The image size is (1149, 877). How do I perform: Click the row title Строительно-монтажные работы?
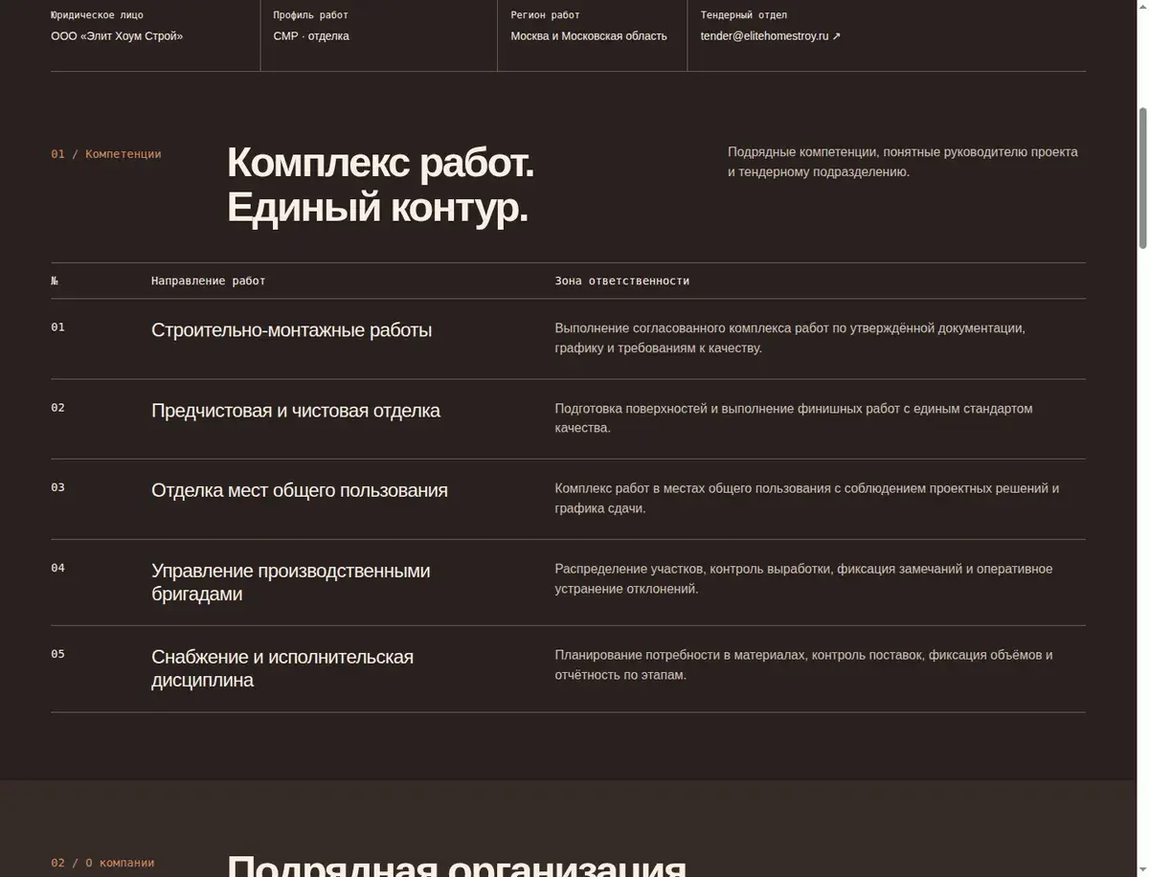click(292, 330)
